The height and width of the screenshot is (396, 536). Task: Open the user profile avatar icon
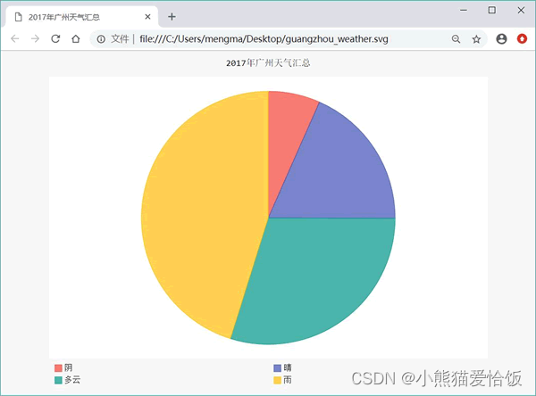[x=501, y=39]
